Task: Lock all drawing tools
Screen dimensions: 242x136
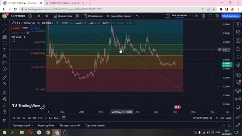Action: [x=5, y=105]
